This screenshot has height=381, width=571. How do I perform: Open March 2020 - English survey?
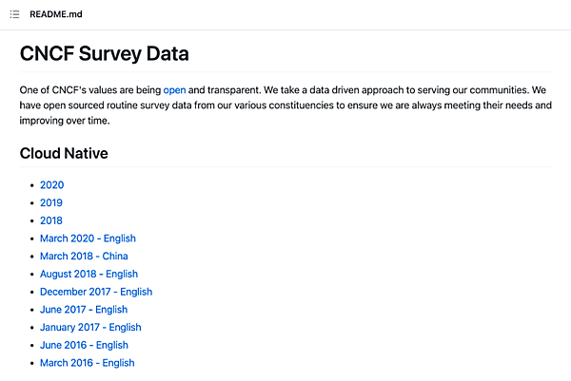pos(88,238)
